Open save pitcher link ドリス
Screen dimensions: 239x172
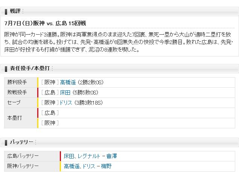pyautogui.click(x=66, y=103)
